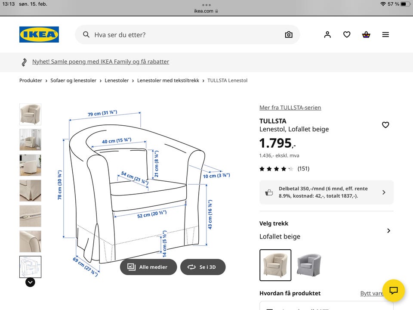Select thumbnail of armrest closeup
This screenshot has width=413, height=310.
click(x=30, y=242)
